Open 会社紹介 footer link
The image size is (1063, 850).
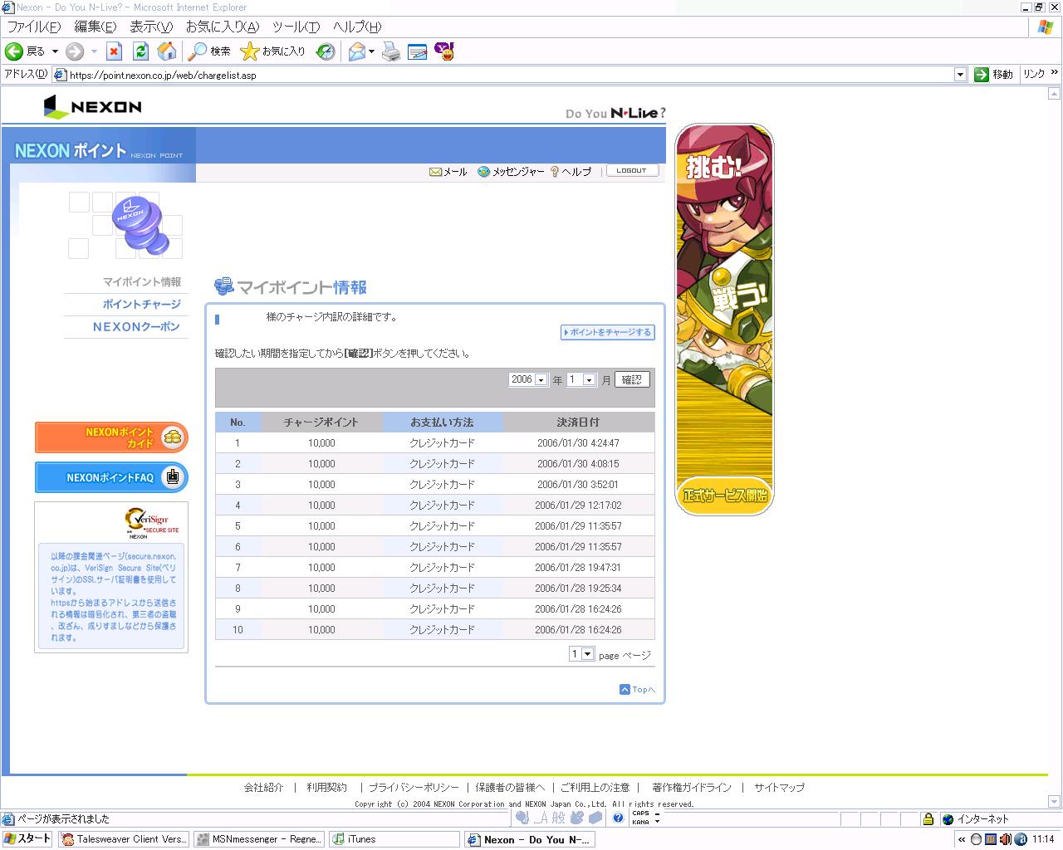tap(263, 788)
